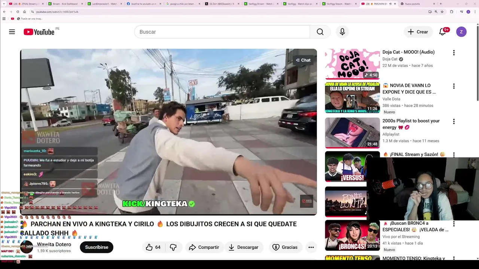Open the BRONC4S video thumbnail
Screen dimensions: 479x269
[x=352, y=235]
